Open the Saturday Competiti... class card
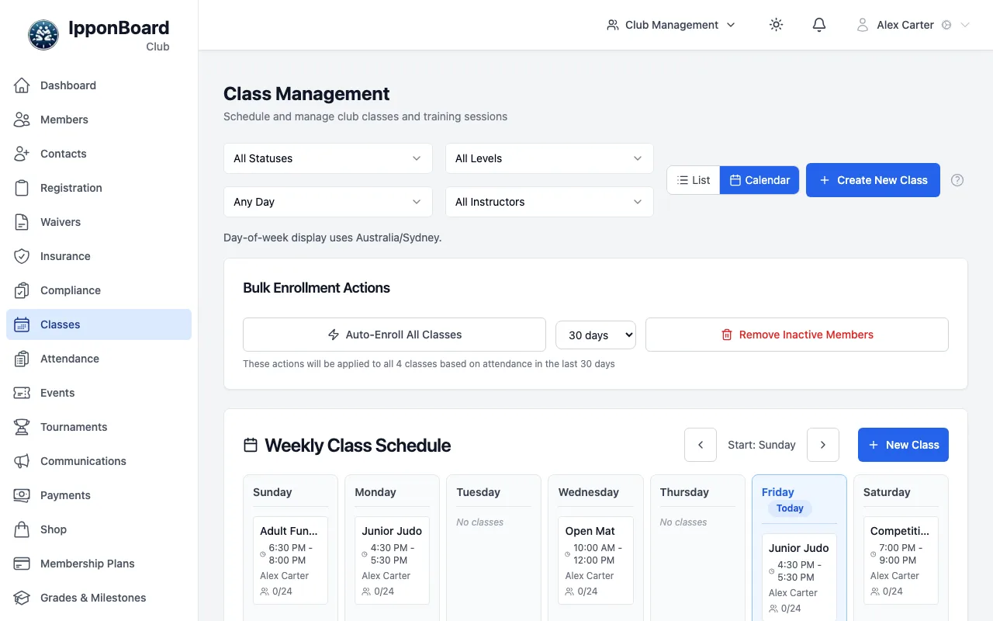Screen dimensions: 993x621 [901, 560]
